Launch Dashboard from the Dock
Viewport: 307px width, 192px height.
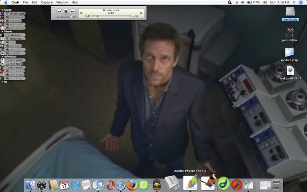click(41, 185)
